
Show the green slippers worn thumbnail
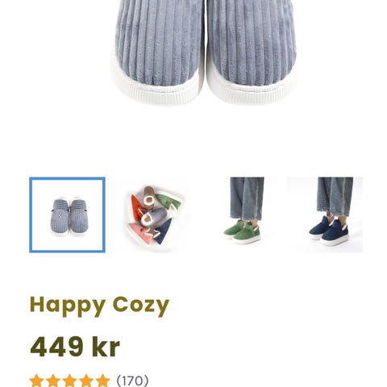[243, 215]
